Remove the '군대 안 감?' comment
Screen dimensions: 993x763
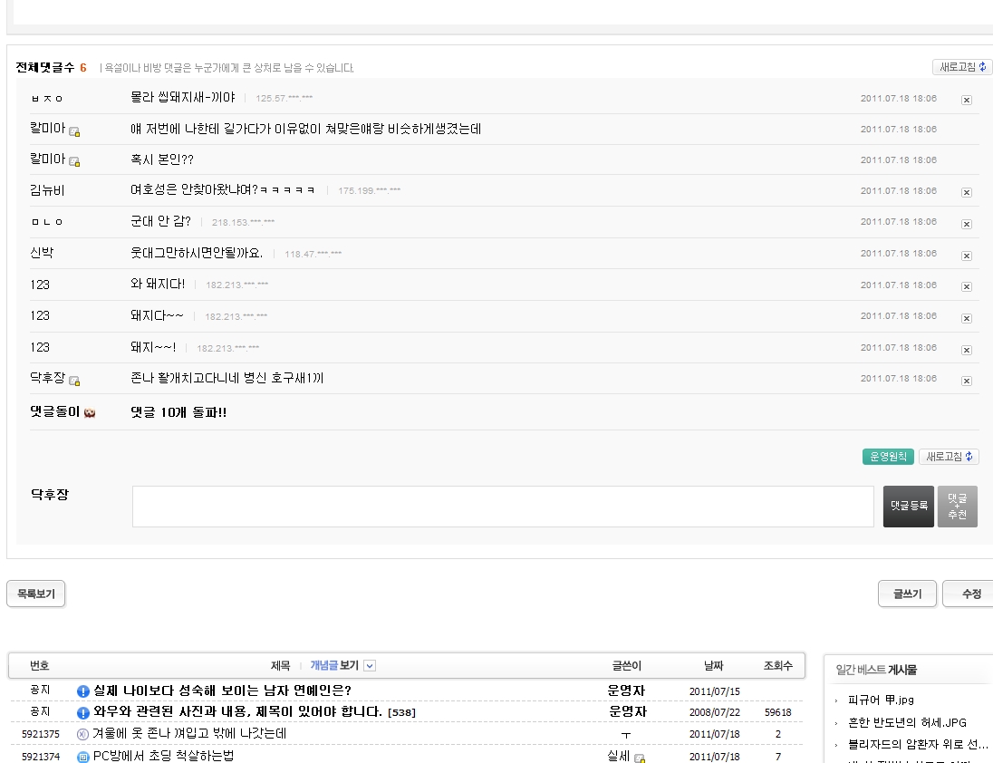coord(967,224)
